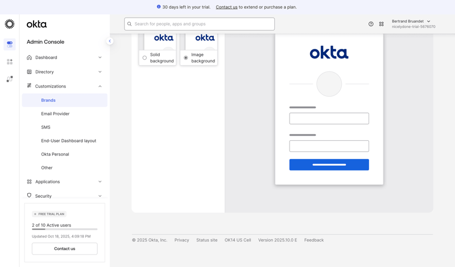Open the help question mark icon

click(371, 24)
